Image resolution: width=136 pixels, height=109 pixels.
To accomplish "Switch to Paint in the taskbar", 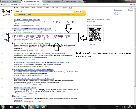I will [44, 107].
